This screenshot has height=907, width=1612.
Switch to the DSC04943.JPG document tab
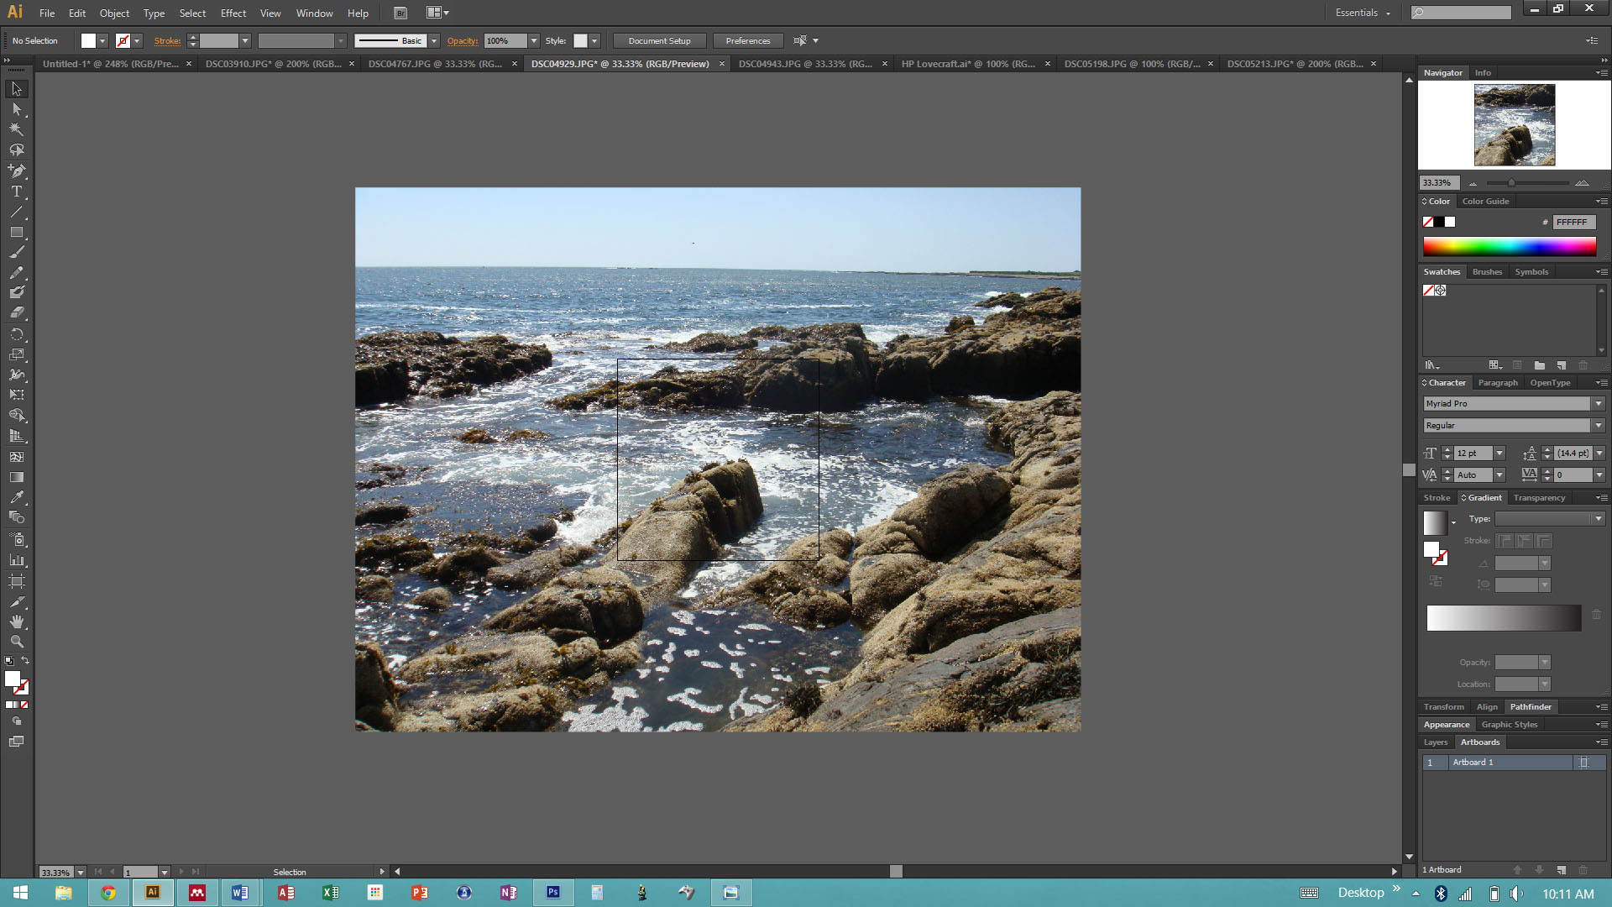pyautogui.click(x=804, y=64)
